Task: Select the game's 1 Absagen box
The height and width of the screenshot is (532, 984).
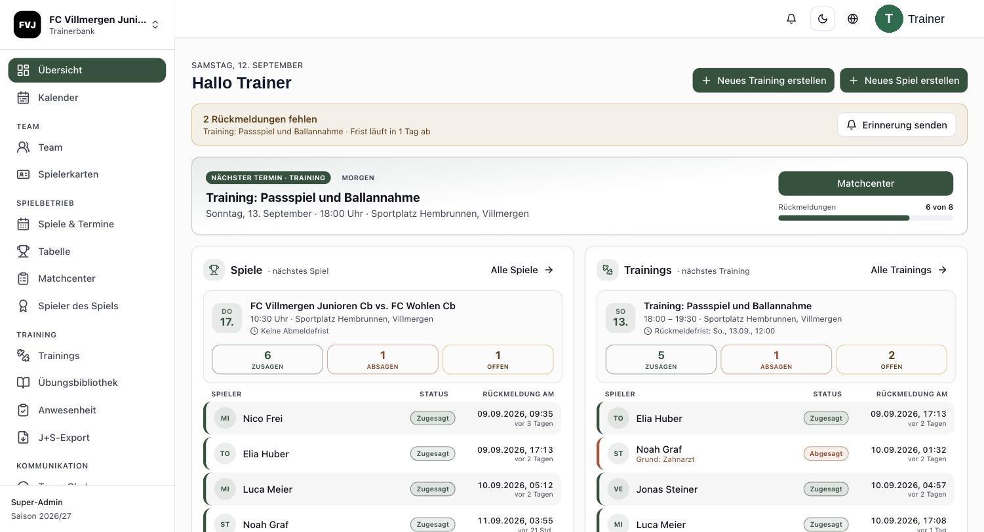Action: coord(383,360)
